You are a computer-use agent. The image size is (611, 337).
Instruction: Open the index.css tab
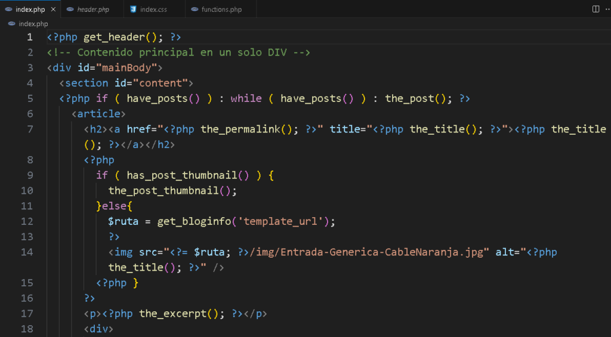pyautogui.click(x=153, y=10)
